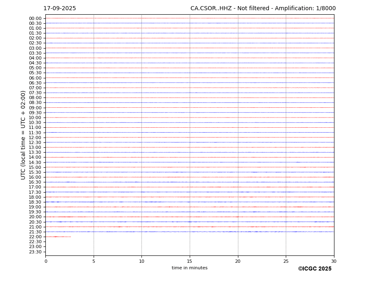Select the 23:30 time row label
Viewport: 379px width, 284px height.
pyautogui.click(x=35, y=252)
